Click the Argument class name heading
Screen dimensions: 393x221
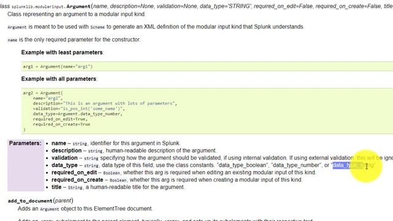click(79, 6)
